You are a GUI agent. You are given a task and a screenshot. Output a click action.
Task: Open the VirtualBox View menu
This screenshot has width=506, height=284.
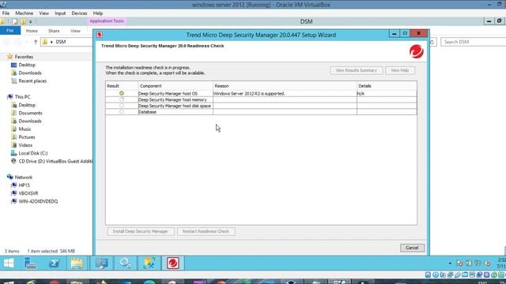(x=44, y=13)
